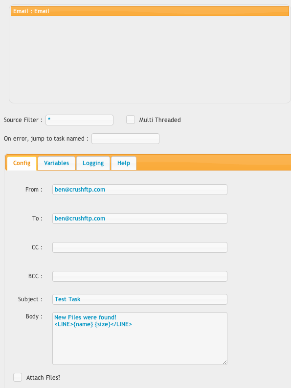Open the Logging tab
The width and height of the screenshot is (291, 388).
pos(93,163)
